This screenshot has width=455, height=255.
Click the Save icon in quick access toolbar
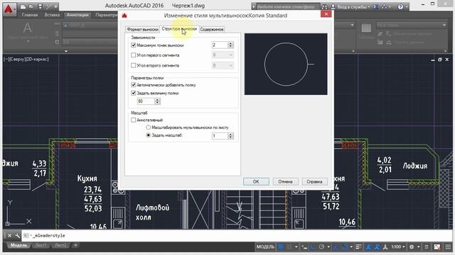click(x=40, y=6)
